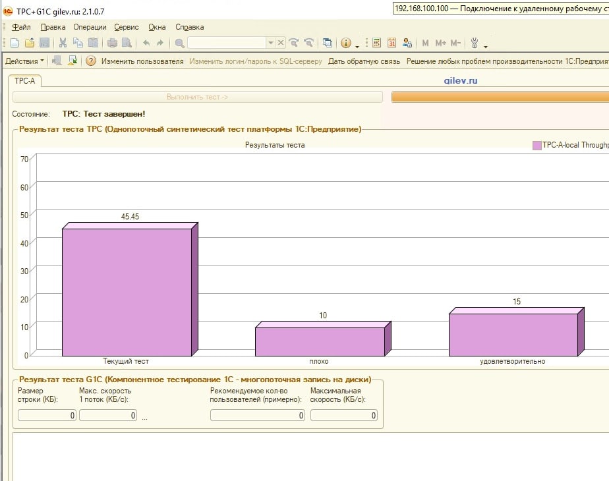Click the Find previous icon
609x481 pixels.
[x=308, y=43]
